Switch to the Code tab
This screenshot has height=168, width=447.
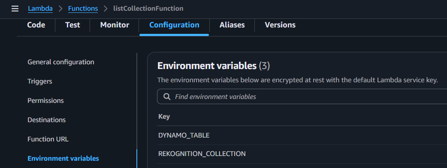(36, 25)
